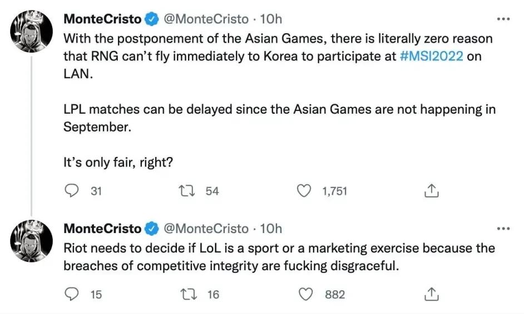Image resolution: width=524 pixels, height=314 pixels.
Task: Open MonteCristo's avatar on first tweet
Action: (32, 31)
